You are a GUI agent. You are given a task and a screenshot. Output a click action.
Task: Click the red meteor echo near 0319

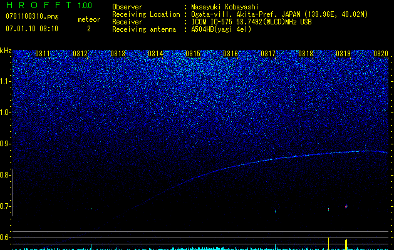click(346, 206)
